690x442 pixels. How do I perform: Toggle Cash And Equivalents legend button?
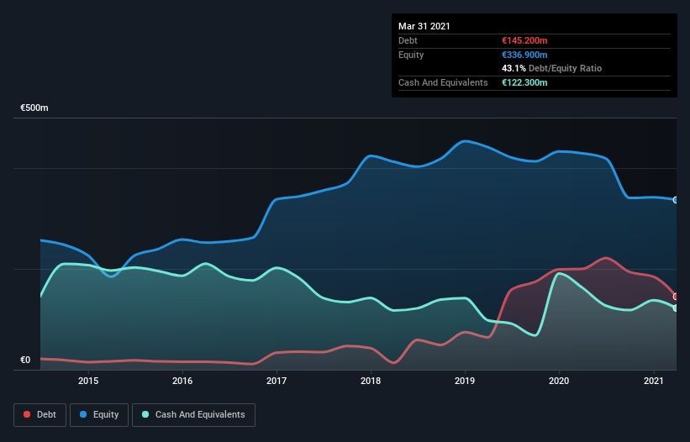pos(193,415)
